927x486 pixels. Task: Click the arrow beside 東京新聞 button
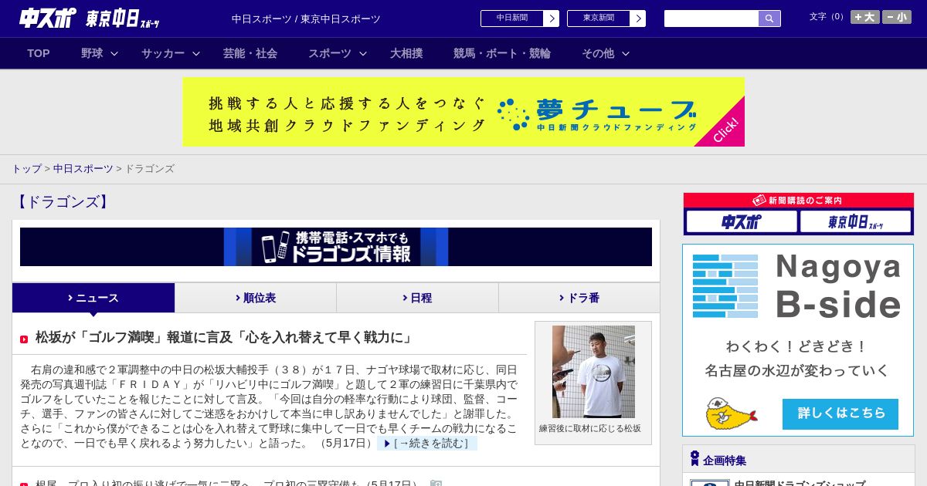coord(637,19)
